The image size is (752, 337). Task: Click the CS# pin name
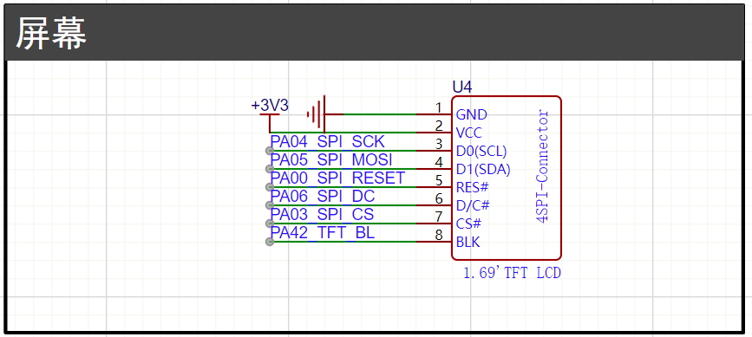pyautogui.click(x=469, y=224)
